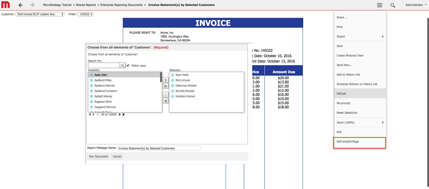This screenshot has width=429, height=189.
Task: Choose Print from the menu
Action: pyautogui.click(x=360, y=27)
